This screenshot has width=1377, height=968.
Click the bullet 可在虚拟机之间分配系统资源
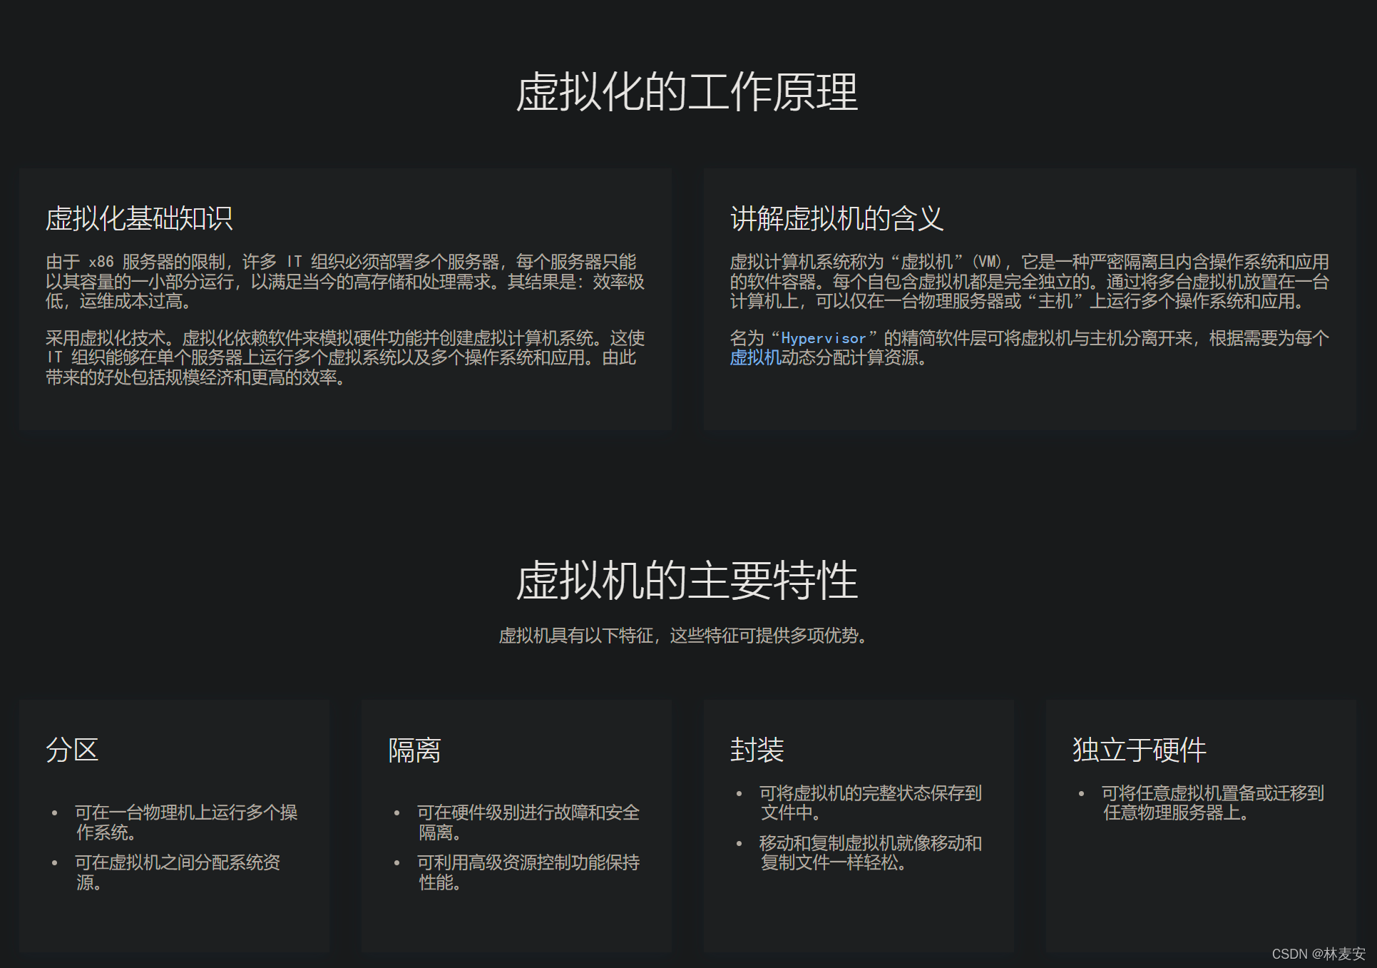[x=177, y=873]
